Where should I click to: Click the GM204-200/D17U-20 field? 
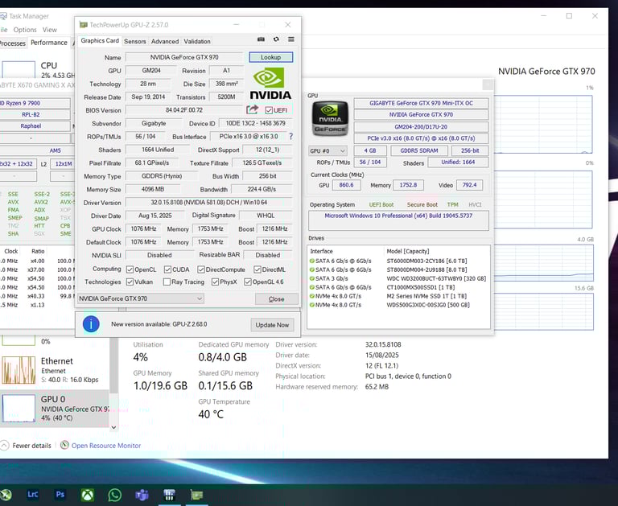(421, 127)
